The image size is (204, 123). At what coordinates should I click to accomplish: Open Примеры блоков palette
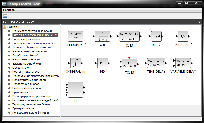pos(23,108)
